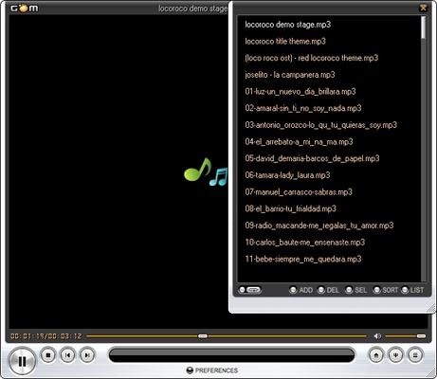Click the speaker mute icon

point(377,336)
